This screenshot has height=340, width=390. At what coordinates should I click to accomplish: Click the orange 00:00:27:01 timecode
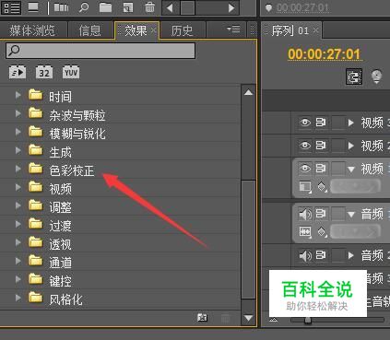(325, 54)
